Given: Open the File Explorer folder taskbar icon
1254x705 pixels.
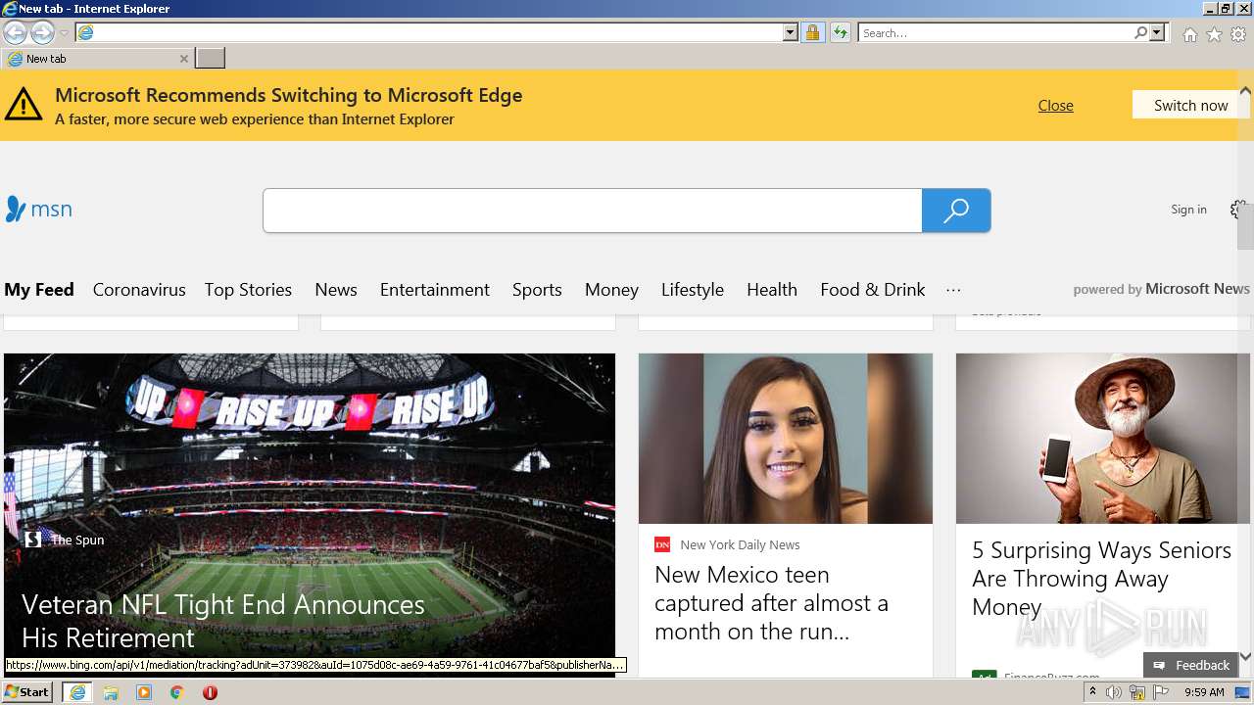Looking at the screenshot, I should pyautogui.click(x=111, y=692).
